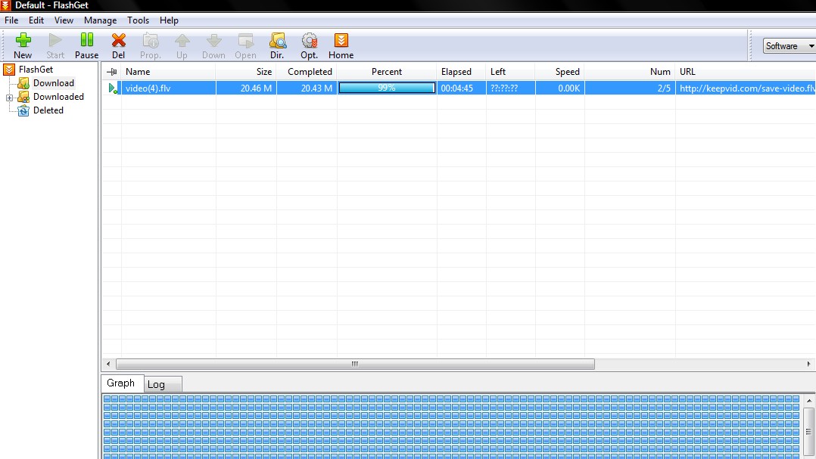Screen dimensions: 816x459
Task: Select the Download folder in tree
Action: [54, 82]
